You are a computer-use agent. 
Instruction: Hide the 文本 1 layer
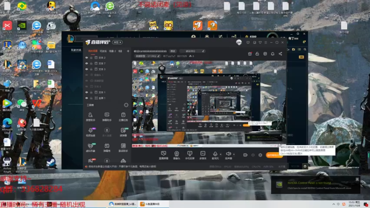[86, 92]
